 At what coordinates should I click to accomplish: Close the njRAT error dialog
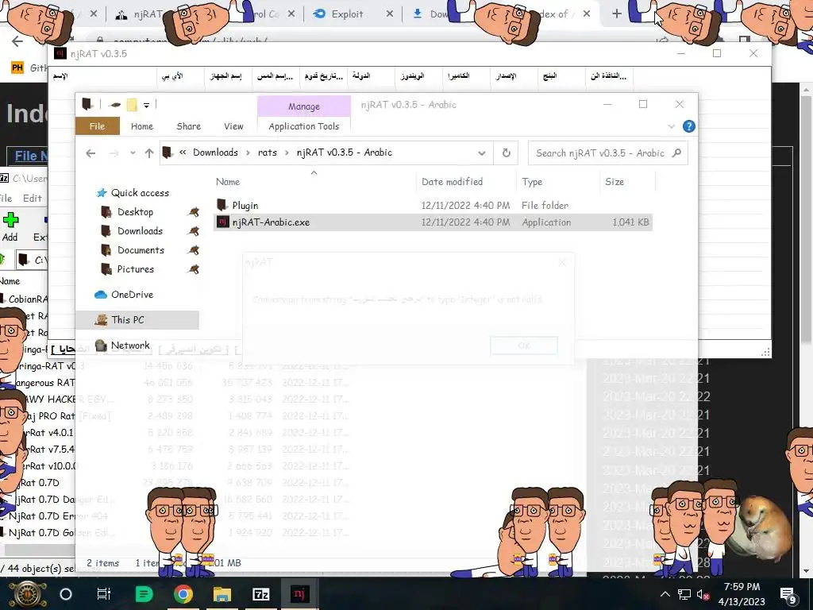point(562,262)
